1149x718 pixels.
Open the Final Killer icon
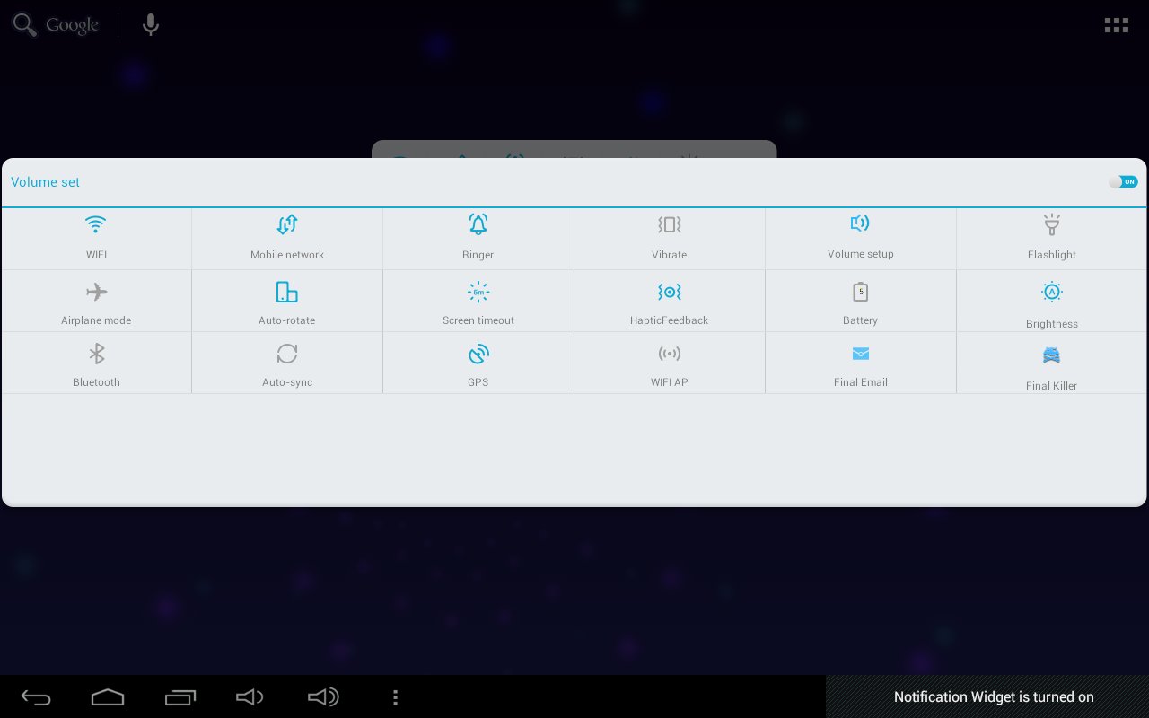(x=1051, y=355)
